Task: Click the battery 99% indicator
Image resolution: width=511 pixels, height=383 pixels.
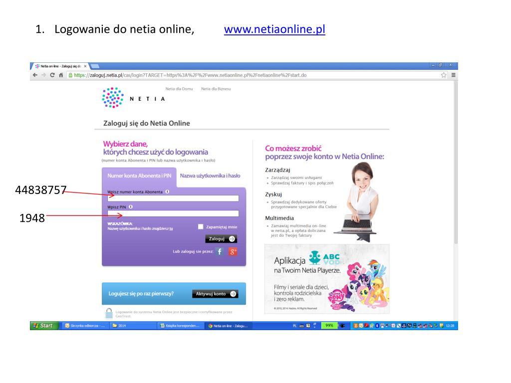Action: (329, 326)
